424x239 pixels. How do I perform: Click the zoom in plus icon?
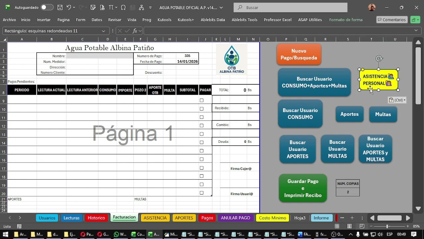coord(408,226)
